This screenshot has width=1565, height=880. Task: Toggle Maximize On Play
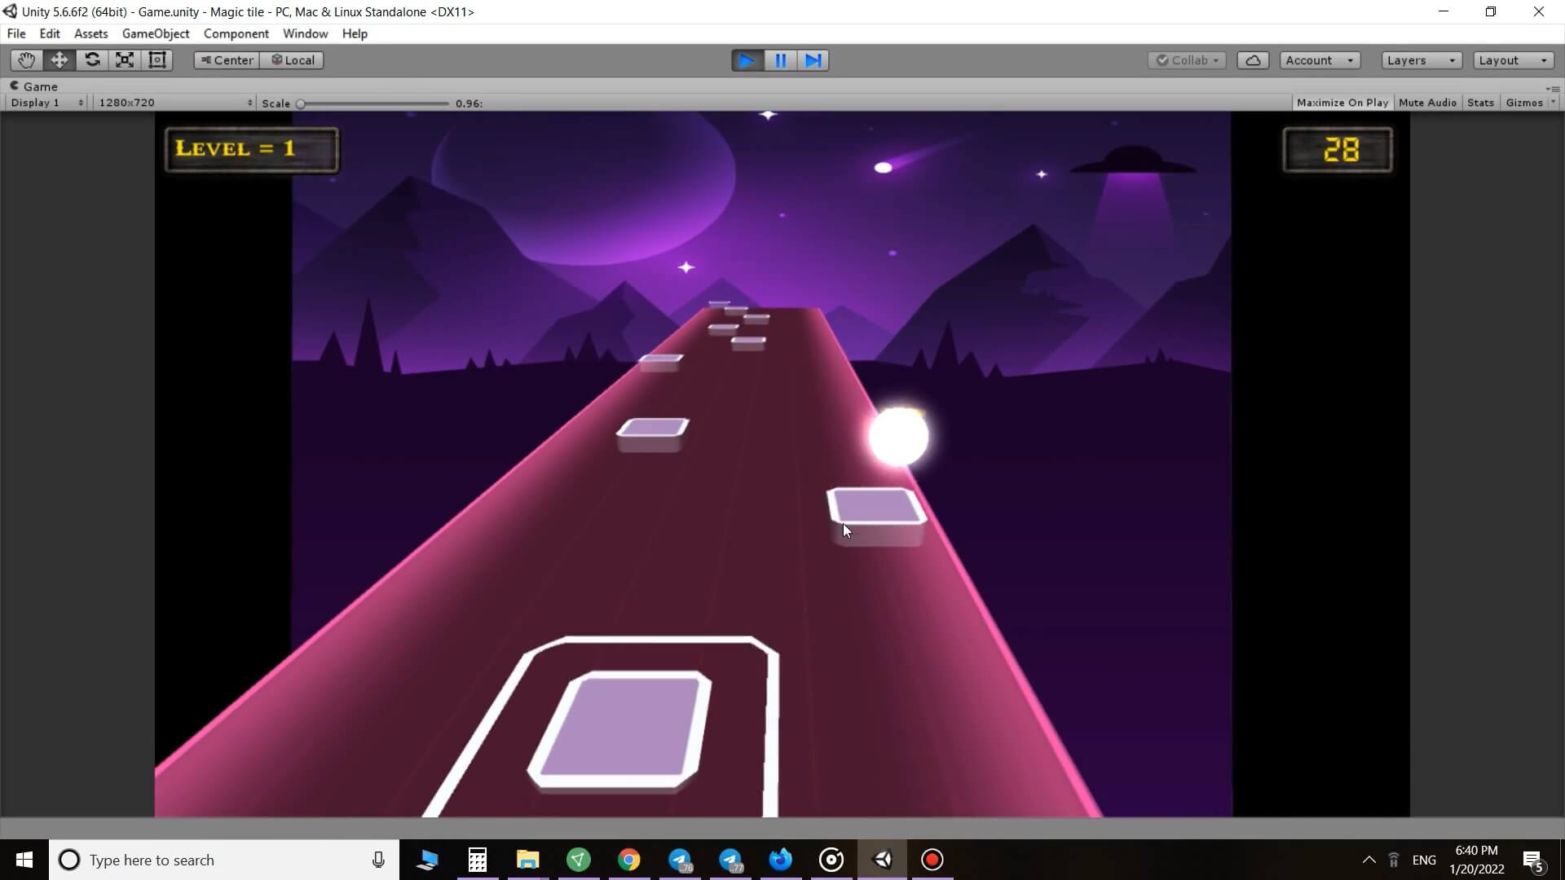click(1342, 103)
